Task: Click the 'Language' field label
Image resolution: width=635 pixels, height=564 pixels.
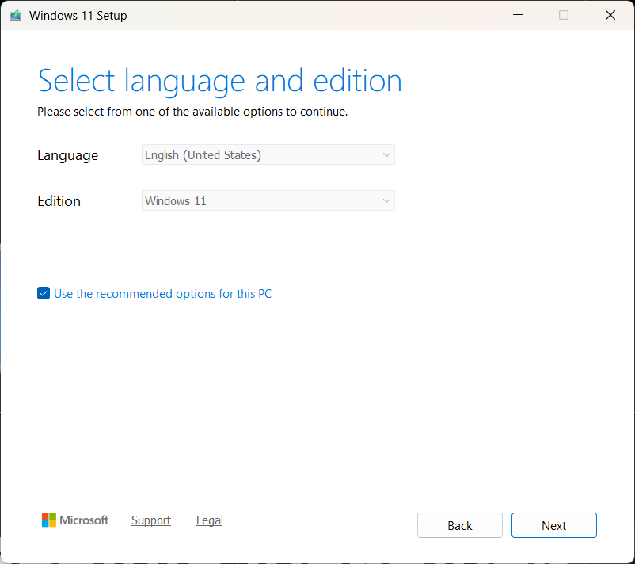Action: click(67, 155)
